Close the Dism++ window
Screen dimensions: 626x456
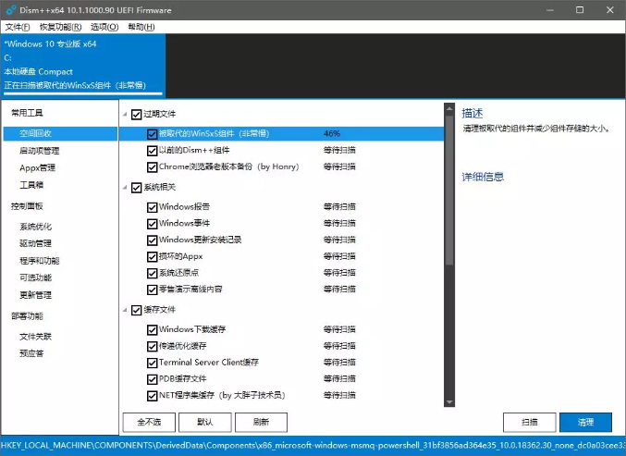coord(610,10)
